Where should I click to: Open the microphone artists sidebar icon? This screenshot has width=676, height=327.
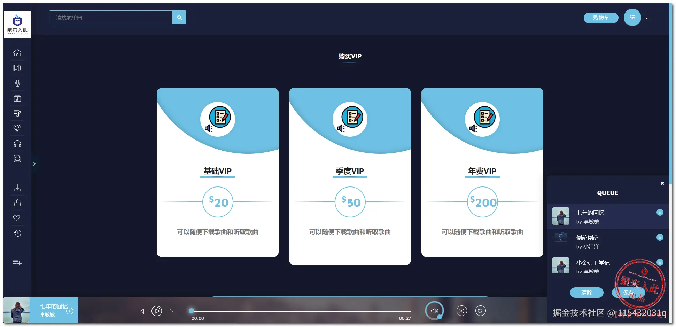(x=17, y=83)
